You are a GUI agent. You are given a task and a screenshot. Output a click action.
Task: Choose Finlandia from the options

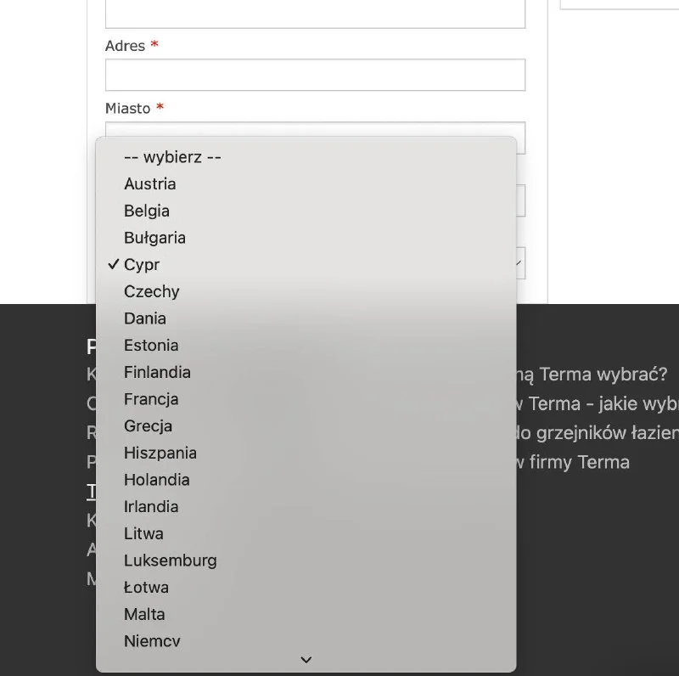[157, 373]
